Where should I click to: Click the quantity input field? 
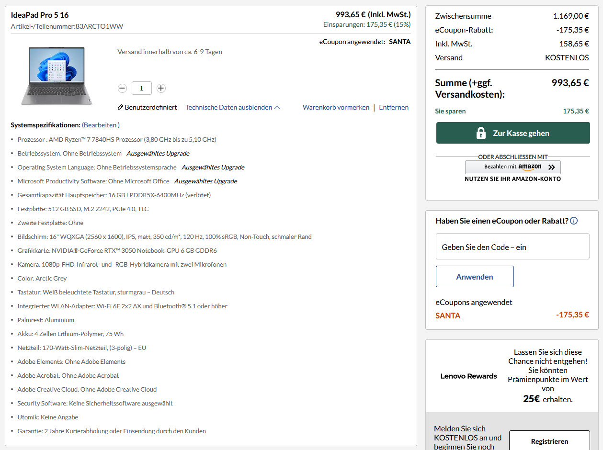(x=142, y=88)
